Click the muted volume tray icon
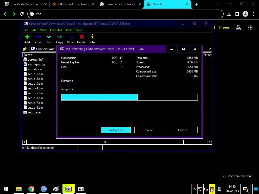Image resolution: width=259 pixels, height=194 pixels. point(206,189)
